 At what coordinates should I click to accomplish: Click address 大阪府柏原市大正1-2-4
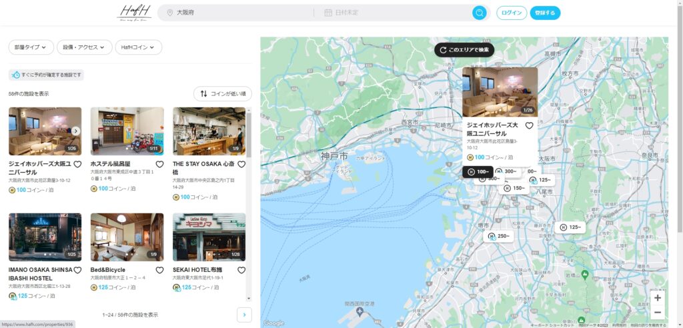[x=117, y=277]
